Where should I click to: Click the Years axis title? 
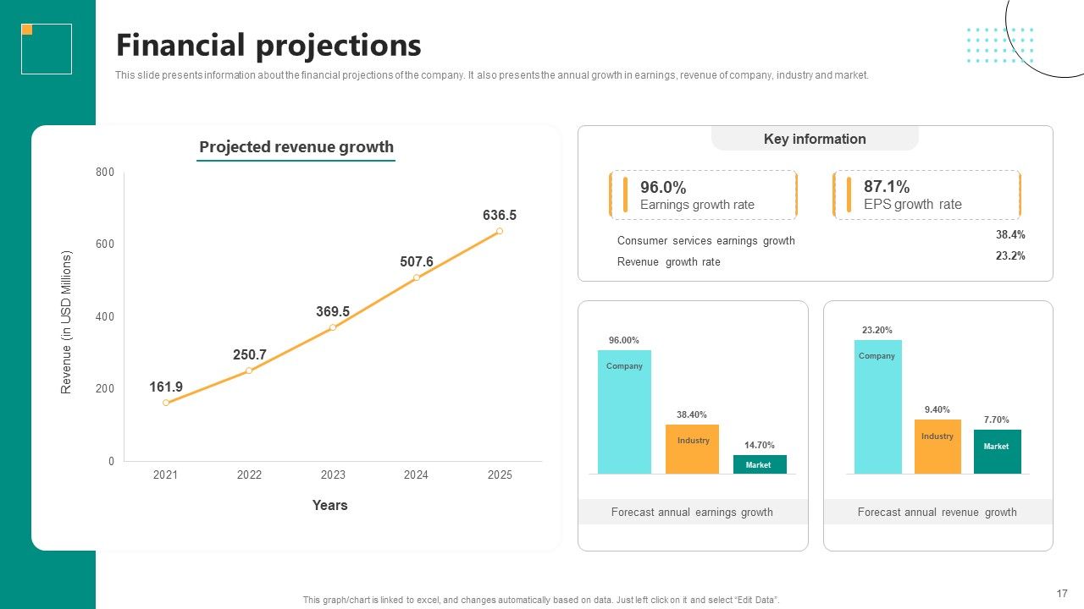[329, 505]
